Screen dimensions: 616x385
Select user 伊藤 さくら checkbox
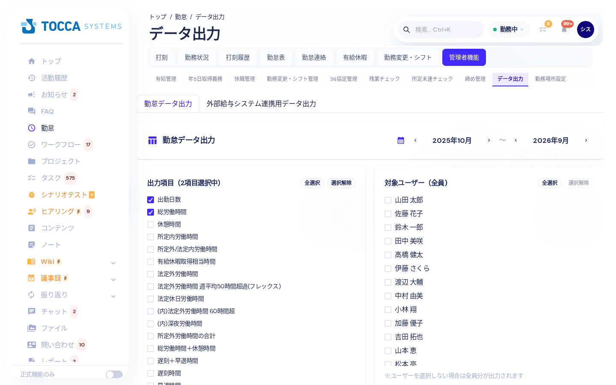(x=388, y=269)
